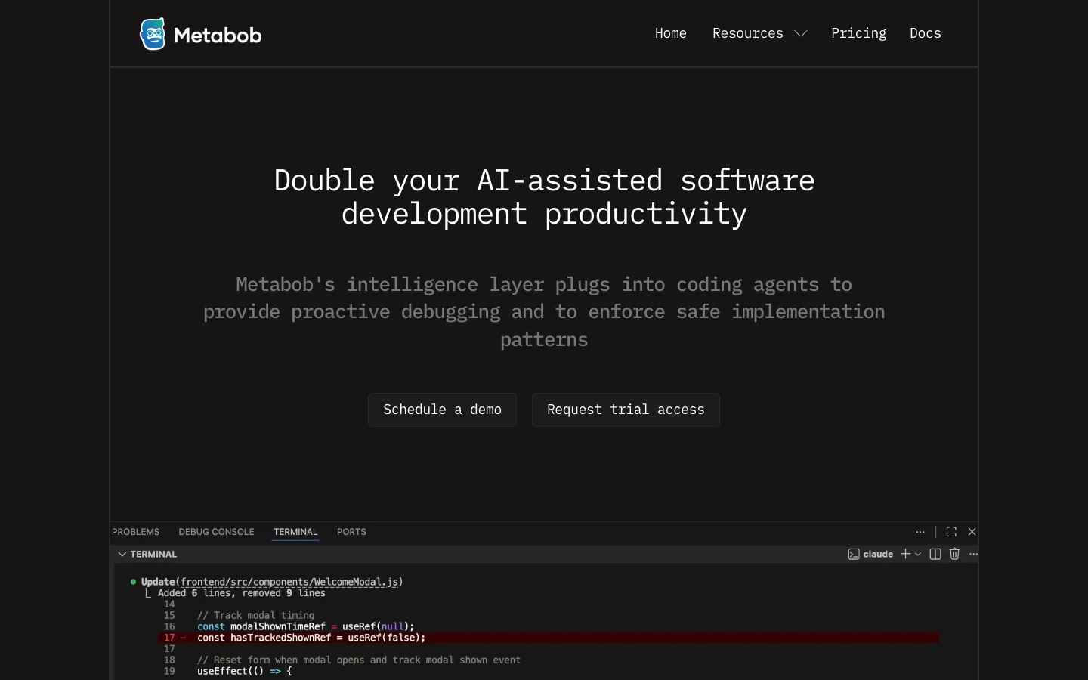
Task: Click the 'const modalShownTimeRef = useRef(null);' line
Action: pyautogui.click(x=306, y=626)
